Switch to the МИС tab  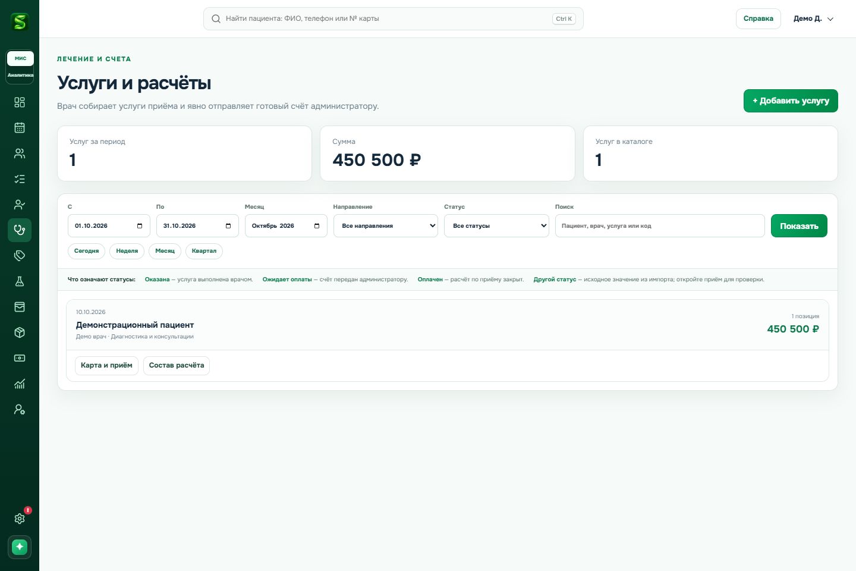pos(21,58)
